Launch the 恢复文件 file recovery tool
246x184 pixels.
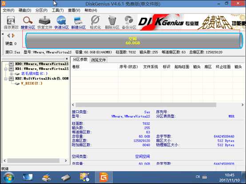coord(44,23)
